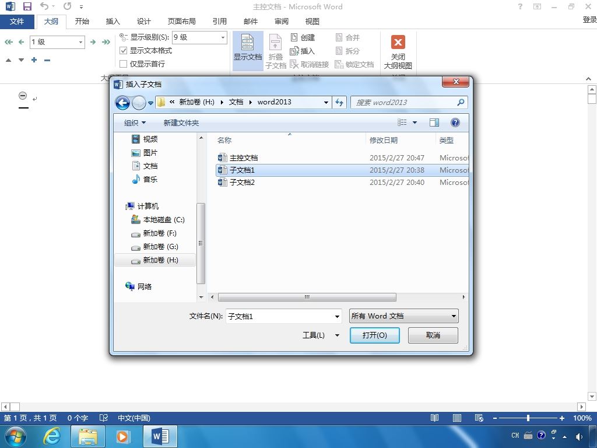Click the horizontal scrollbar in the file list
The image size is (597, 448).
click(307, 297)
